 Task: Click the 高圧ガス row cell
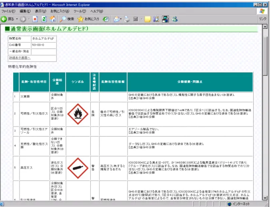tap(34, 168)
